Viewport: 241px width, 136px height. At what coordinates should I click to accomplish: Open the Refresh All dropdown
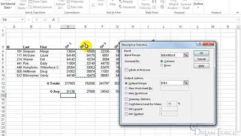coord(61,6)
